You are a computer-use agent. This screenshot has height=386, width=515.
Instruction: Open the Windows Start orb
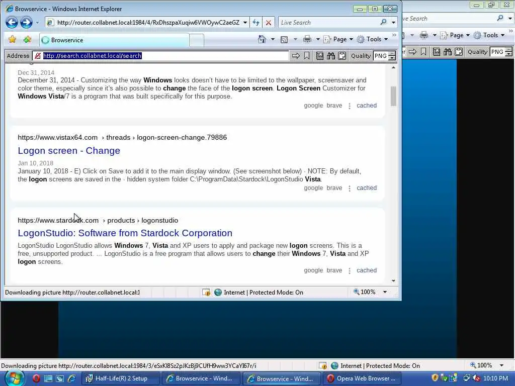point(14,378)
